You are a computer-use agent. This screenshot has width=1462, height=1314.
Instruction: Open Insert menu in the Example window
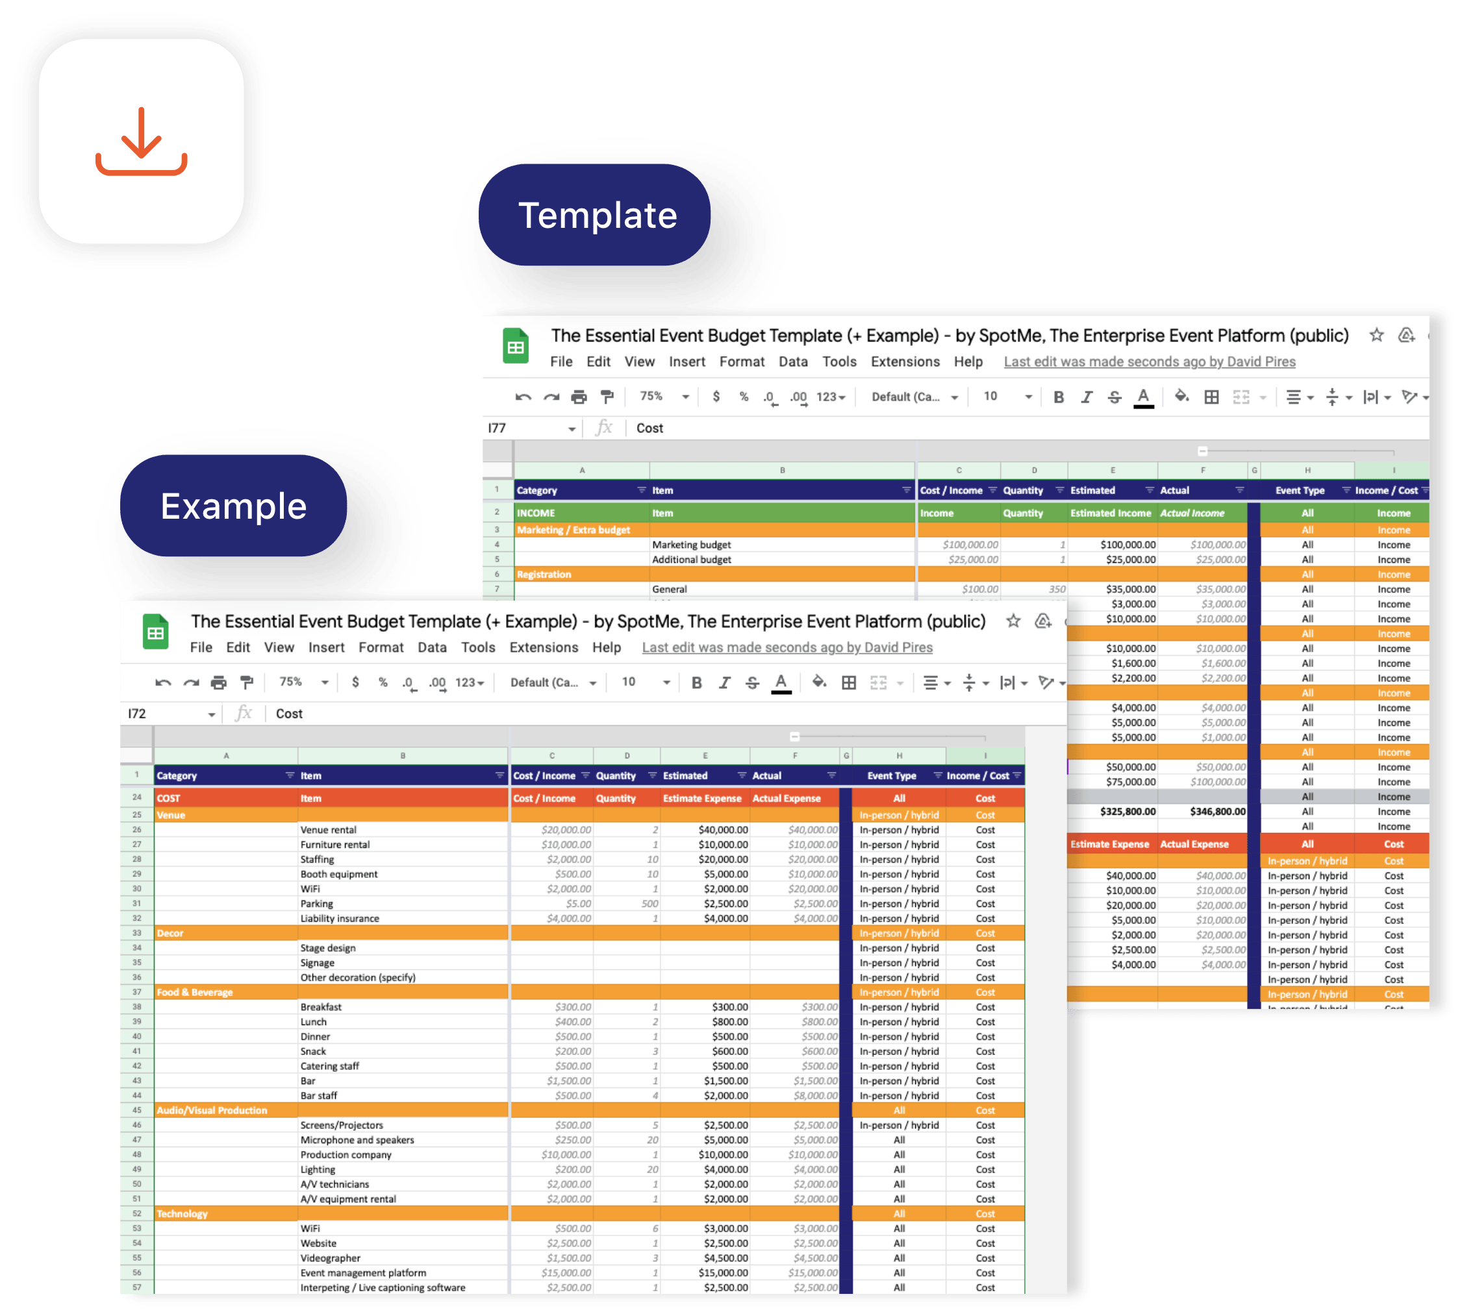pyautogui.click(x=327, y=648)
